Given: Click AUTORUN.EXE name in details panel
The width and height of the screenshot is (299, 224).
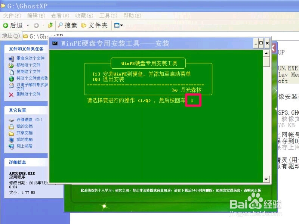Looking at the screenshot, I should pos(22,173).
